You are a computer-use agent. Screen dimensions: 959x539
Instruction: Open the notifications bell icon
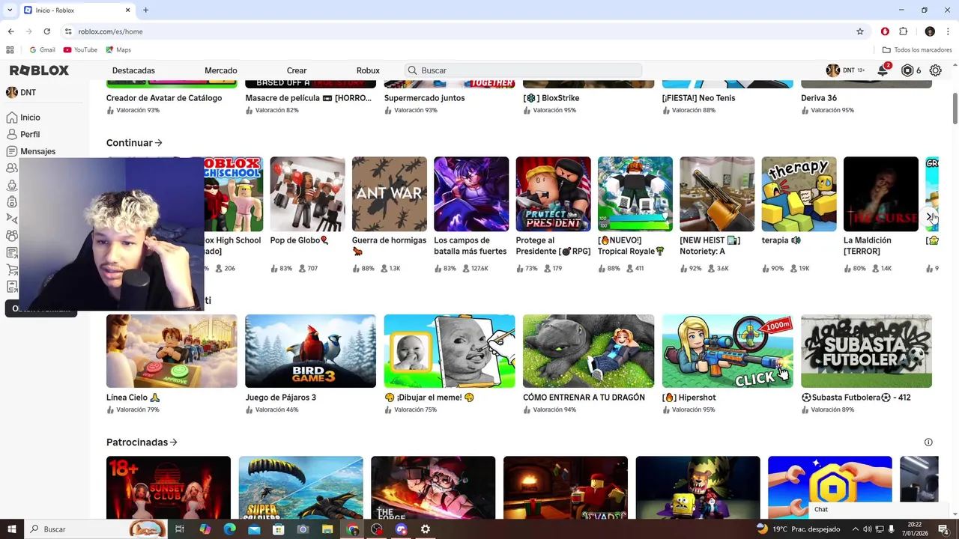click(x=883, y=70)
